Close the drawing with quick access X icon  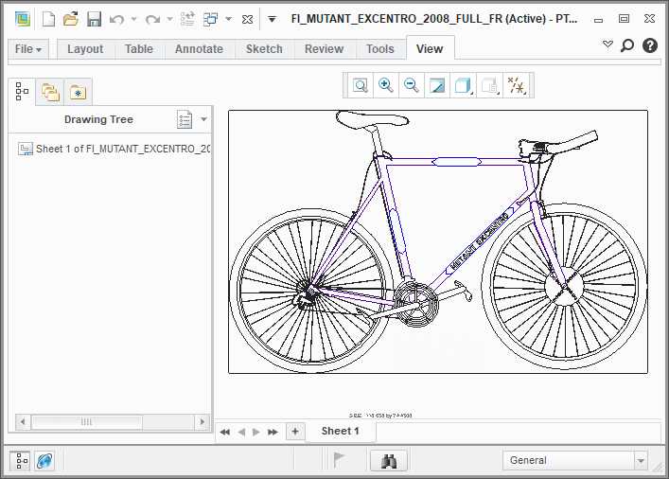click(248, 19)
